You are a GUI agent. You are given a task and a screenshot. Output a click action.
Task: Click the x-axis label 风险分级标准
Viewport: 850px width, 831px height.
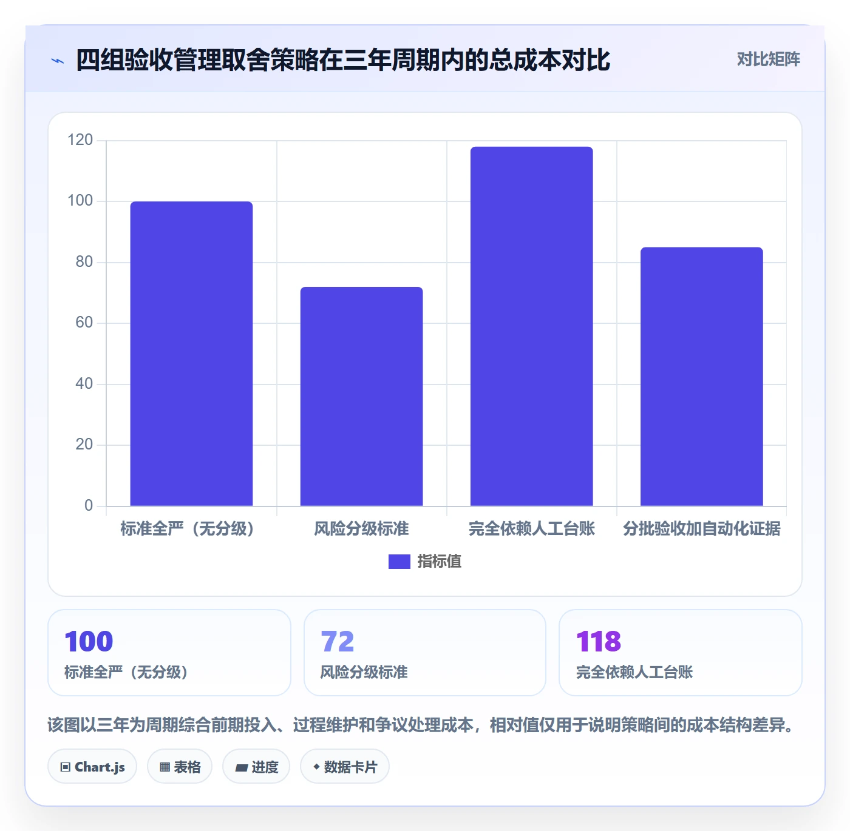point(361,529)
